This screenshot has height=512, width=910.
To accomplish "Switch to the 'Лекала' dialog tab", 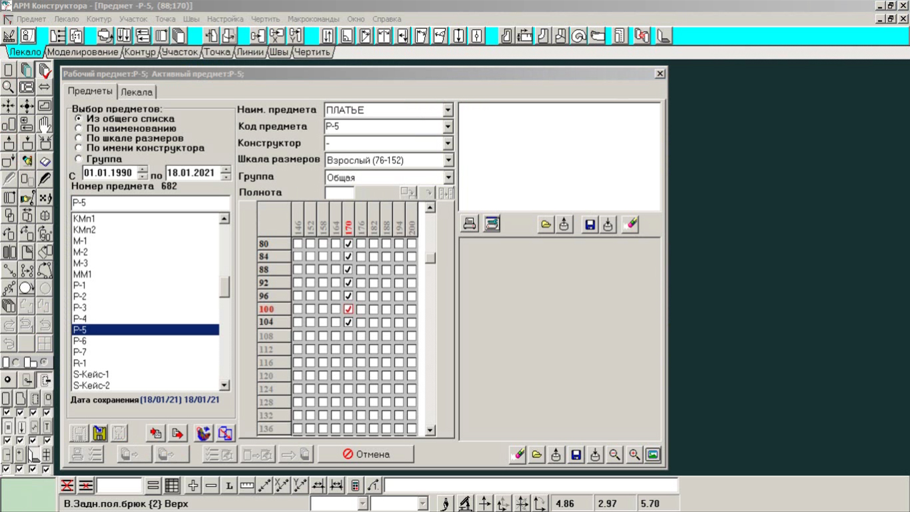I will point(137,92).
